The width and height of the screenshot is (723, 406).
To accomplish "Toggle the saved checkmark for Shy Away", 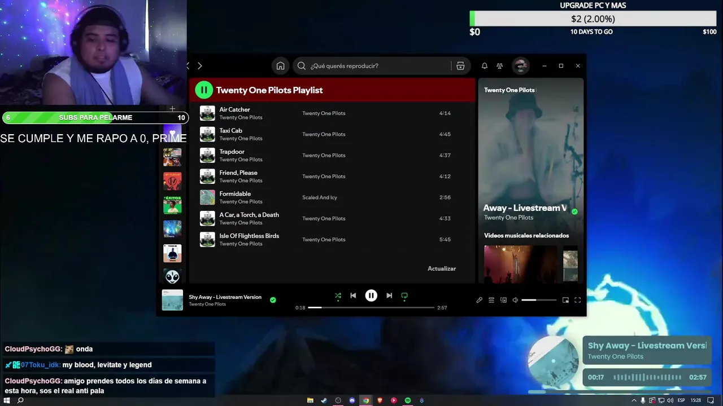I will coord(273,300).
